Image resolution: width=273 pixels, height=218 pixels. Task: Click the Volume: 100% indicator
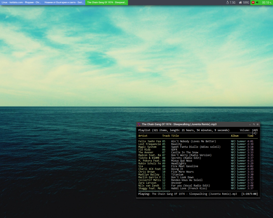pyautogui.click(x=249, y=130)
